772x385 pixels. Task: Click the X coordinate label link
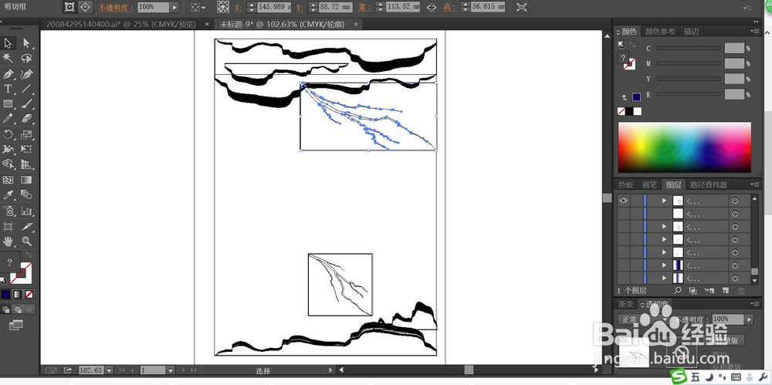tap(239, 8)
